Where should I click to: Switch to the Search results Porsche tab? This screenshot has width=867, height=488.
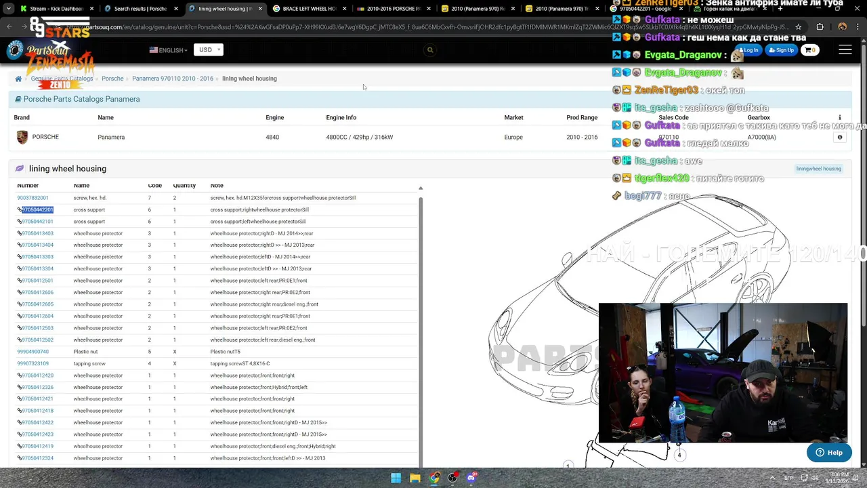[140, 9]
